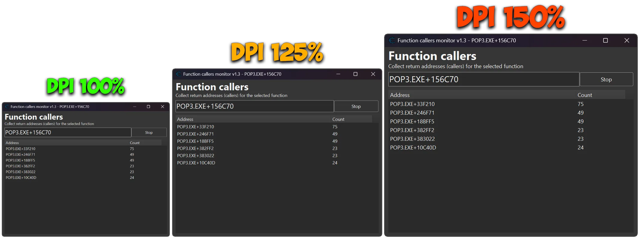Sort by Address header in the DPI 150% window
The height and width of the screenshot is (238, 639).
[482, 95]
